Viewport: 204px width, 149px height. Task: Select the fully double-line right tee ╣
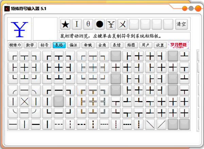tap(104, 101)
